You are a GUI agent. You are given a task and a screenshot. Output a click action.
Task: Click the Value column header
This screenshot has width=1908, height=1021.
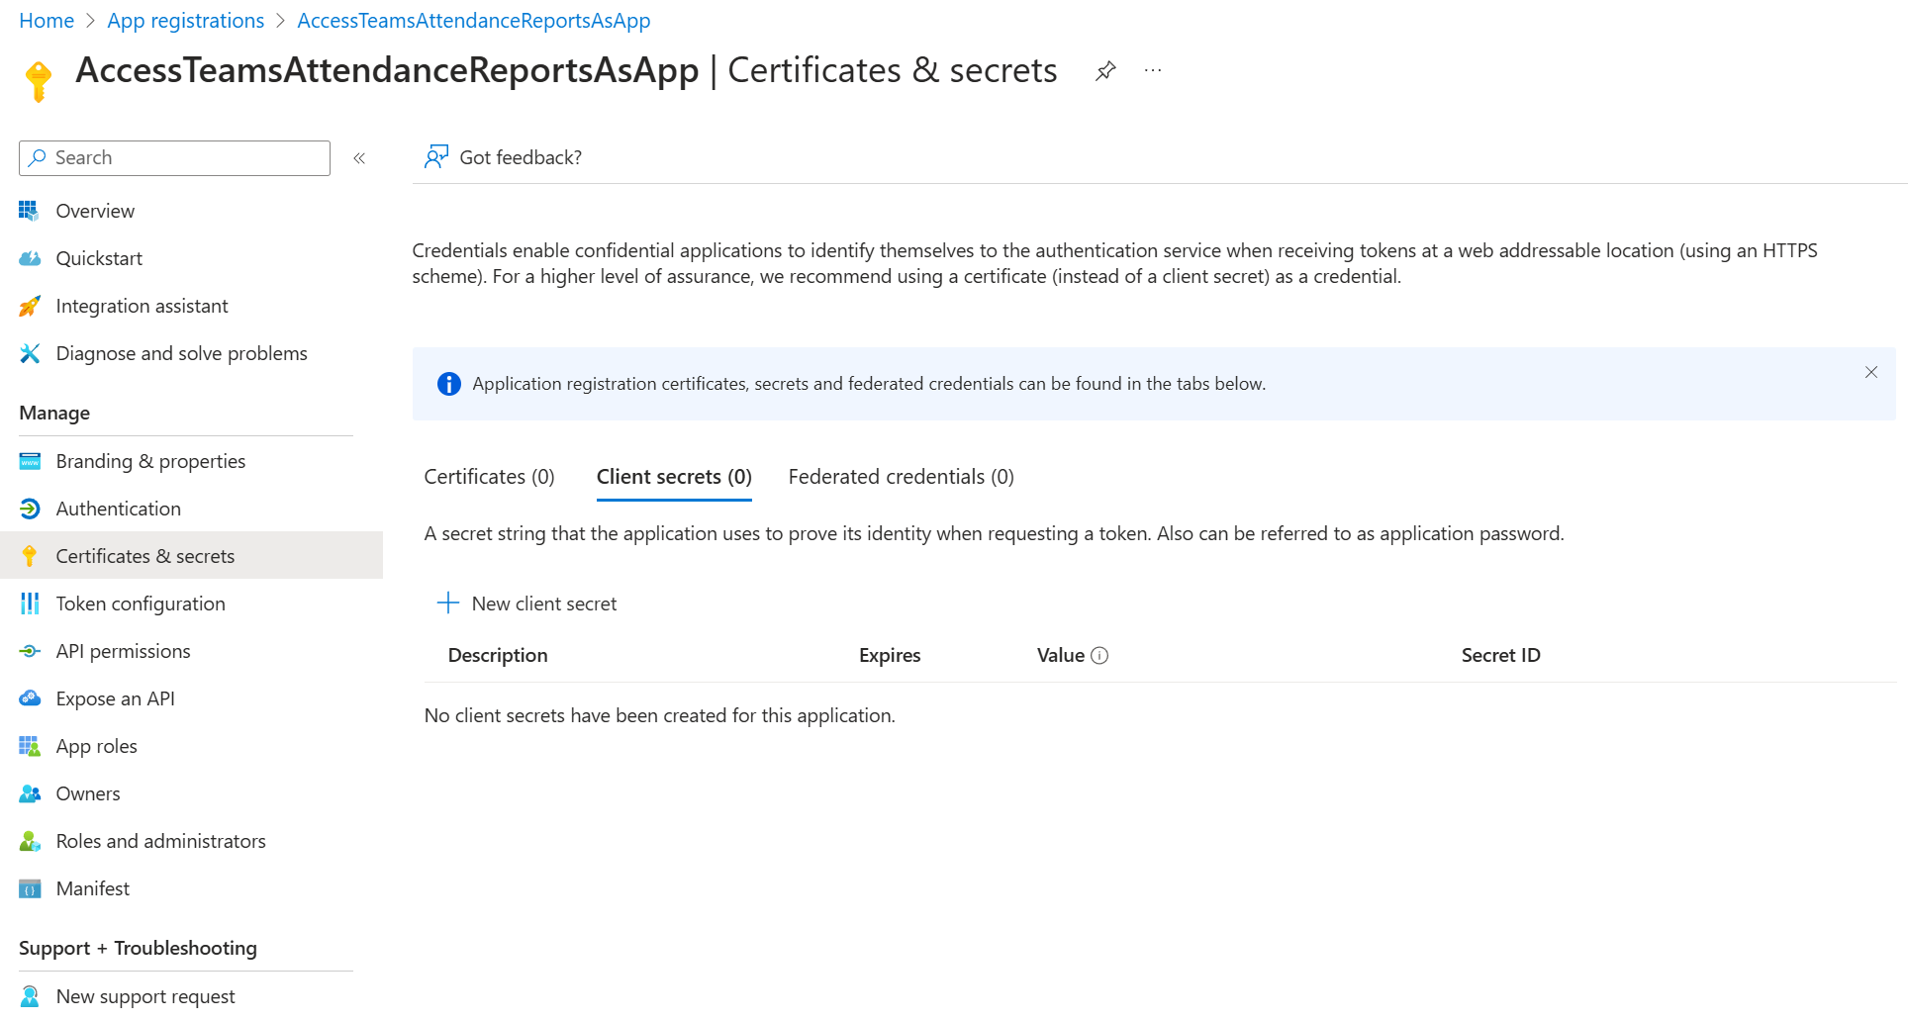coord(1061,655)
